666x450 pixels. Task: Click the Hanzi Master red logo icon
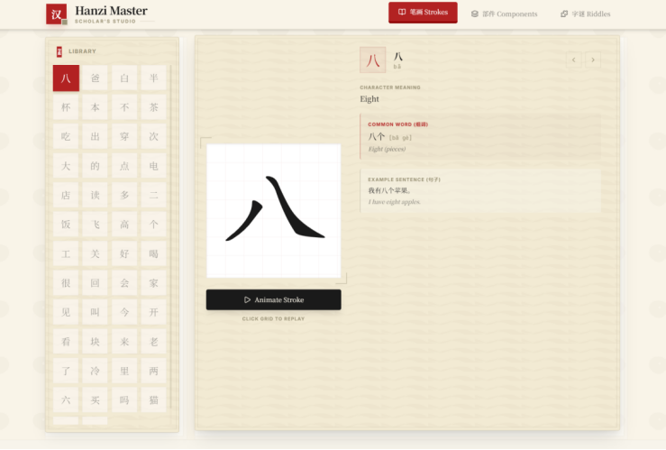click(x=57, y=14)
